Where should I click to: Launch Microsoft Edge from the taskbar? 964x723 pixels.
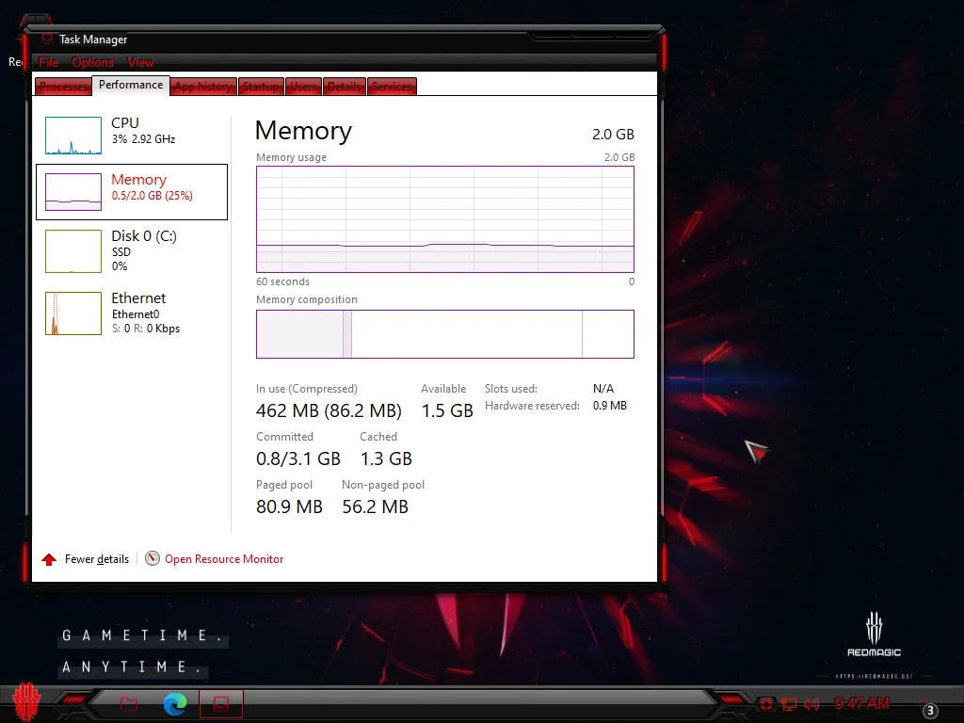click(175, 703)
